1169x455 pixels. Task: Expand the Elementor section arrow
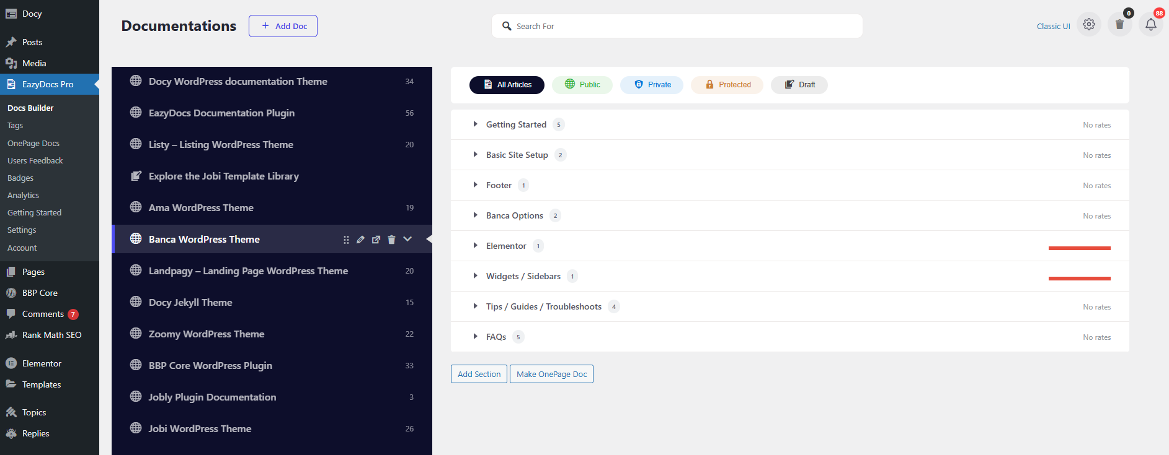[475, 245]
